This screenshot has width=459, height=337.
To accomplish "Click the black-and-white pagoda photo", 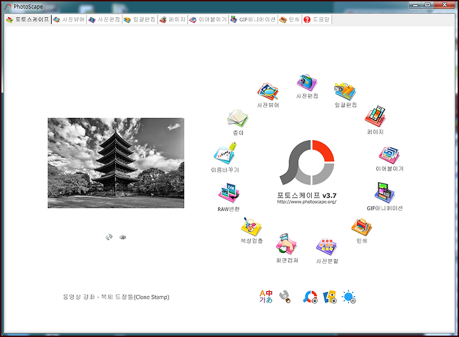I will click(x=116, y=163).
